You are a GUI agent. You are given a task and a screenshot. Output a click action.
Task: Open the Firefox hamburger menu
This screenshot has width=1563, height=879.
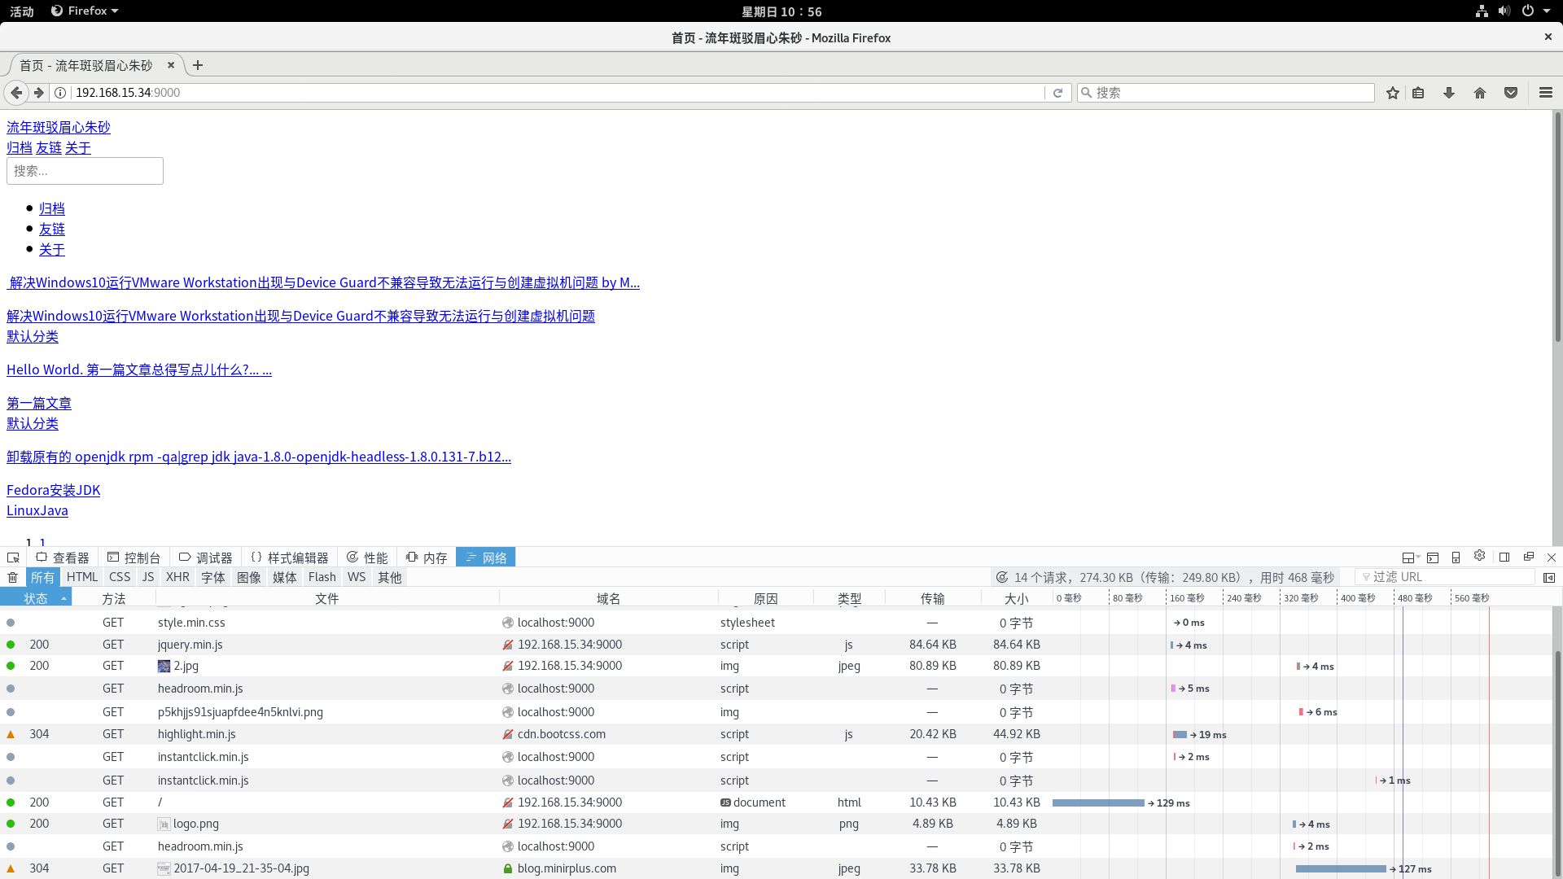(1546, 93)
